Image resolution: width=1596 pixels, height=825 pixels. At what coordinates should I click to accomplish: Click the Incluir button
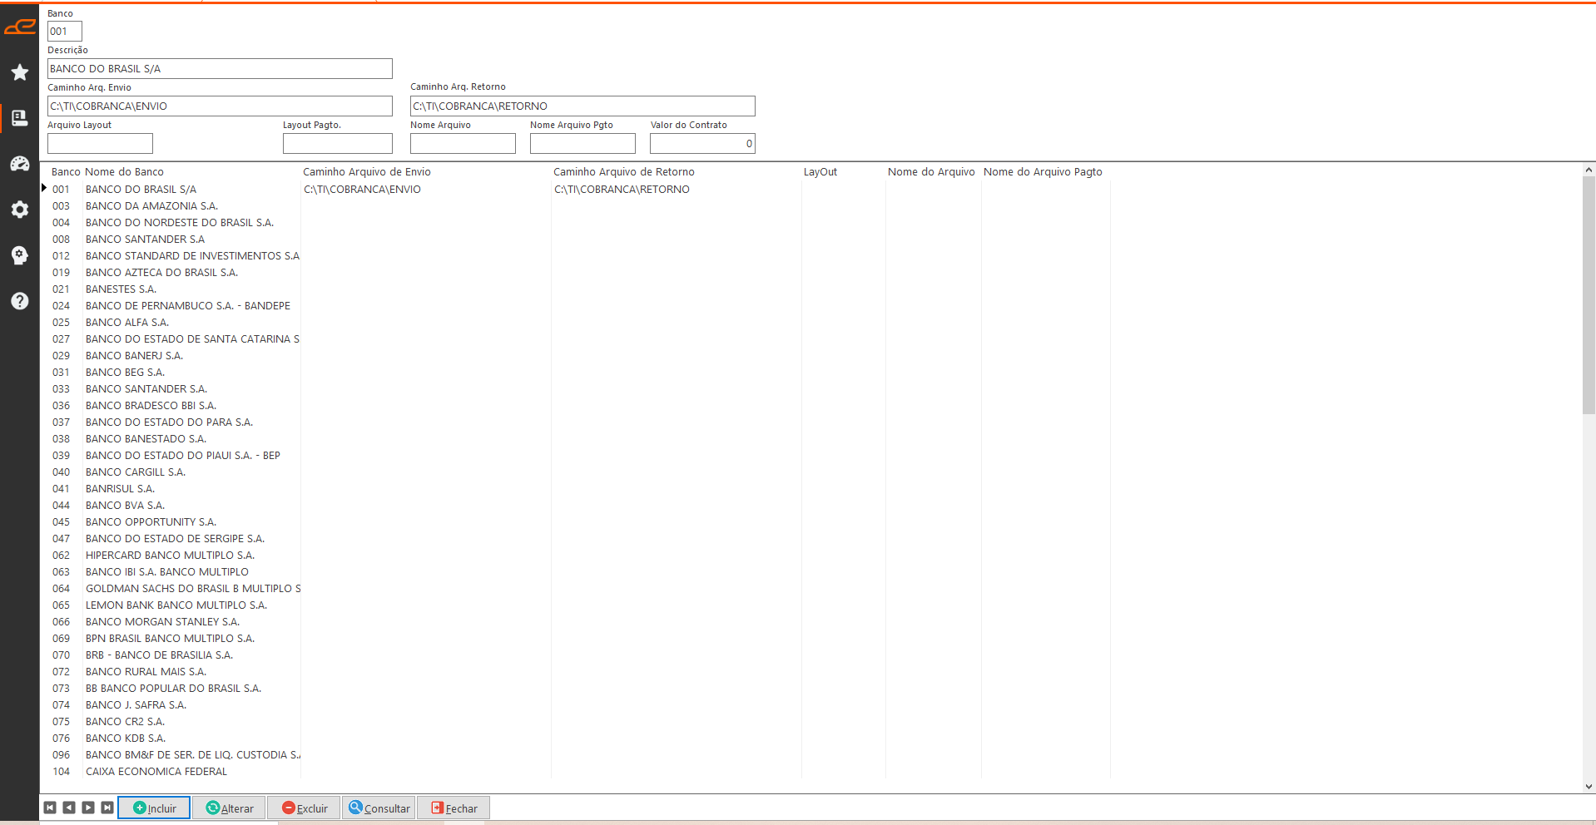[155, 808]
